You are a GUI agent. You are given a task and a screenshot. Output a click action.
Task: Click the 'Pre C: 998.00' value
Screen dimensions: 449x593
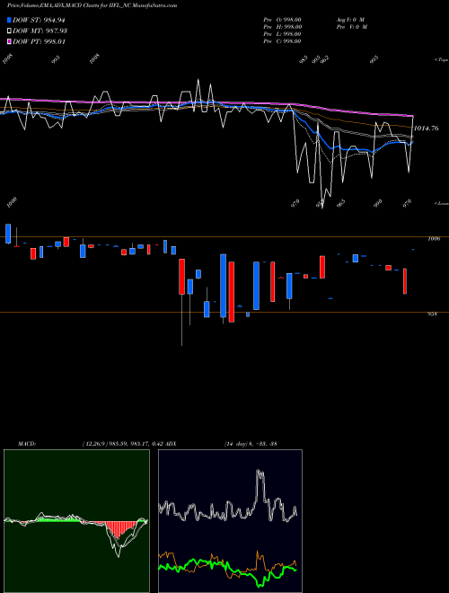282,41
